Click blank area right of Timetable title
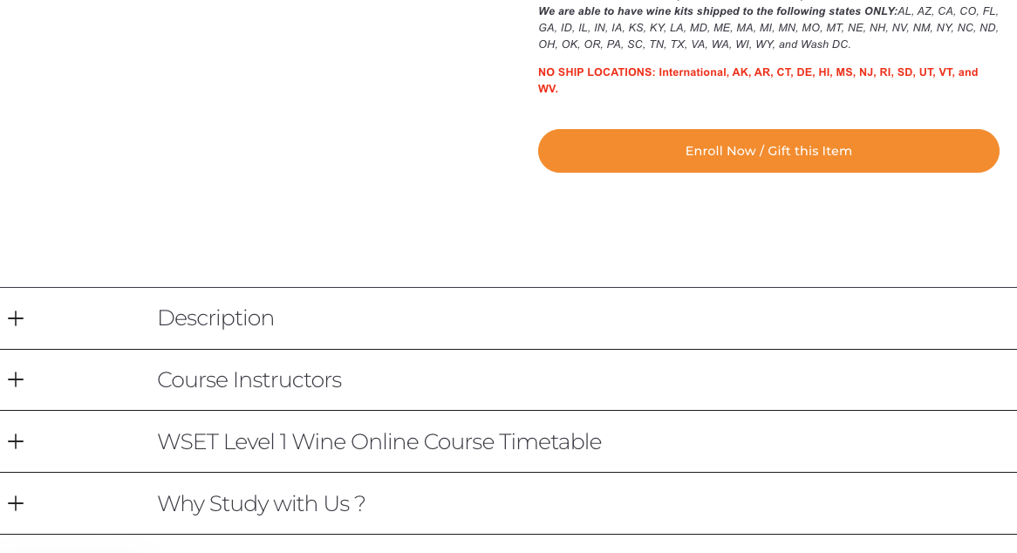1017x553 pixels. click(x=808, y=441)
